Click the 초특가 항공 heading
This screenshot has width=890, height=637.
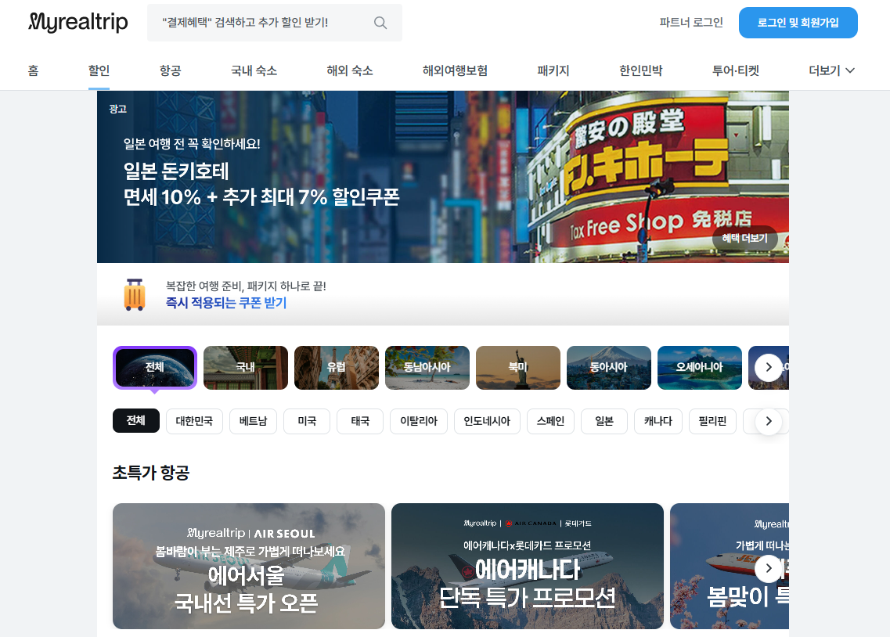[x=151, y=473]
